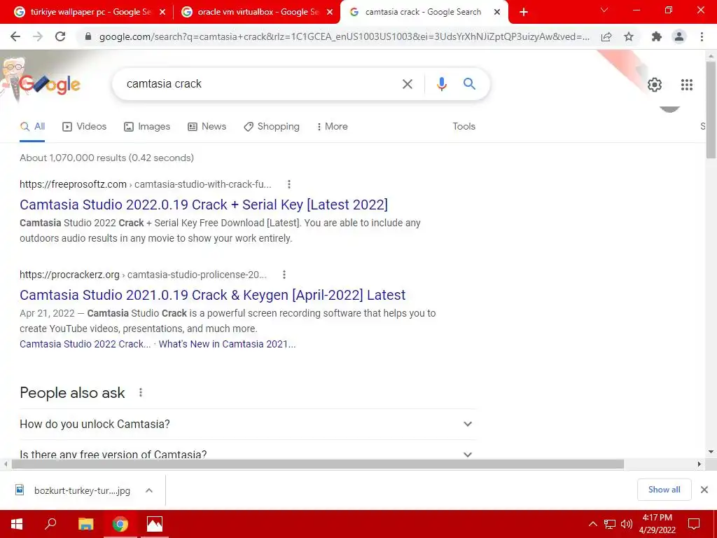Open the taskbar clock and date

(657, 524)
